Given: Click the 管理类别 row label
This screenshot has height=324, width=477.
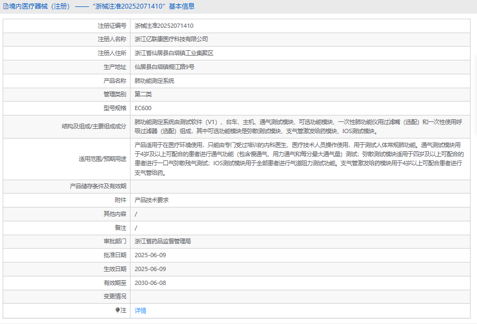Looking at the screenshot, I should pyautogui.click(x=115, y=94).
